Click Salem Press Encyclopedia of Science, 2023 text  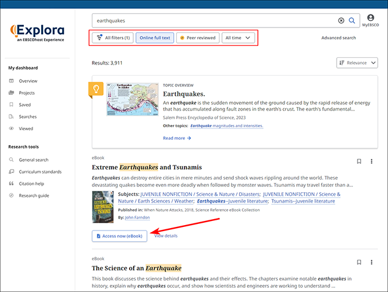(x=204, y=118)
